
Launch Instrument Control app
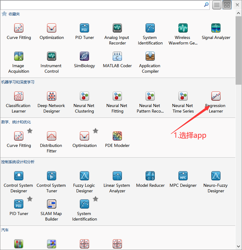coord(52,63)
